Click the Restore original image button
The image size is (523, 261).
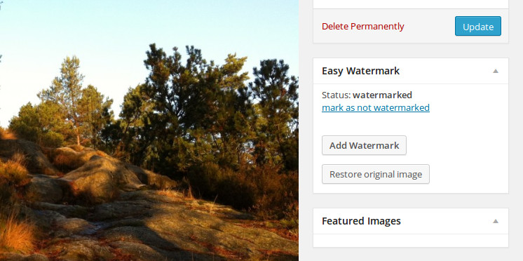coord(376,174)
